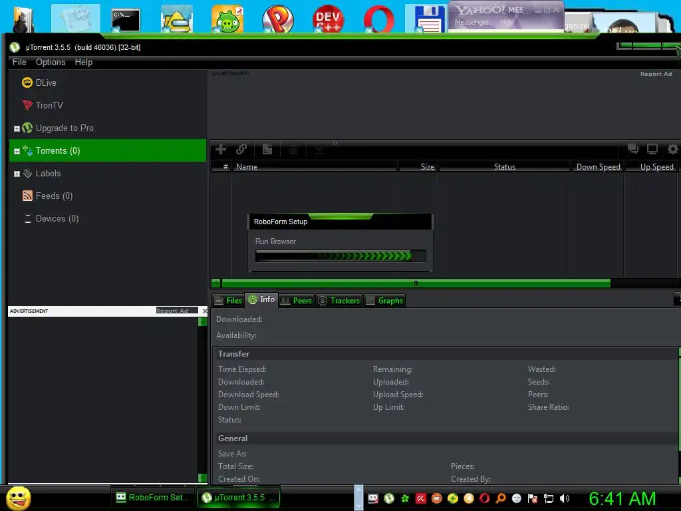Viewport: 681px width, 511px height.
Task: Open Preferences via the gear icon
Action: [673, 149]
